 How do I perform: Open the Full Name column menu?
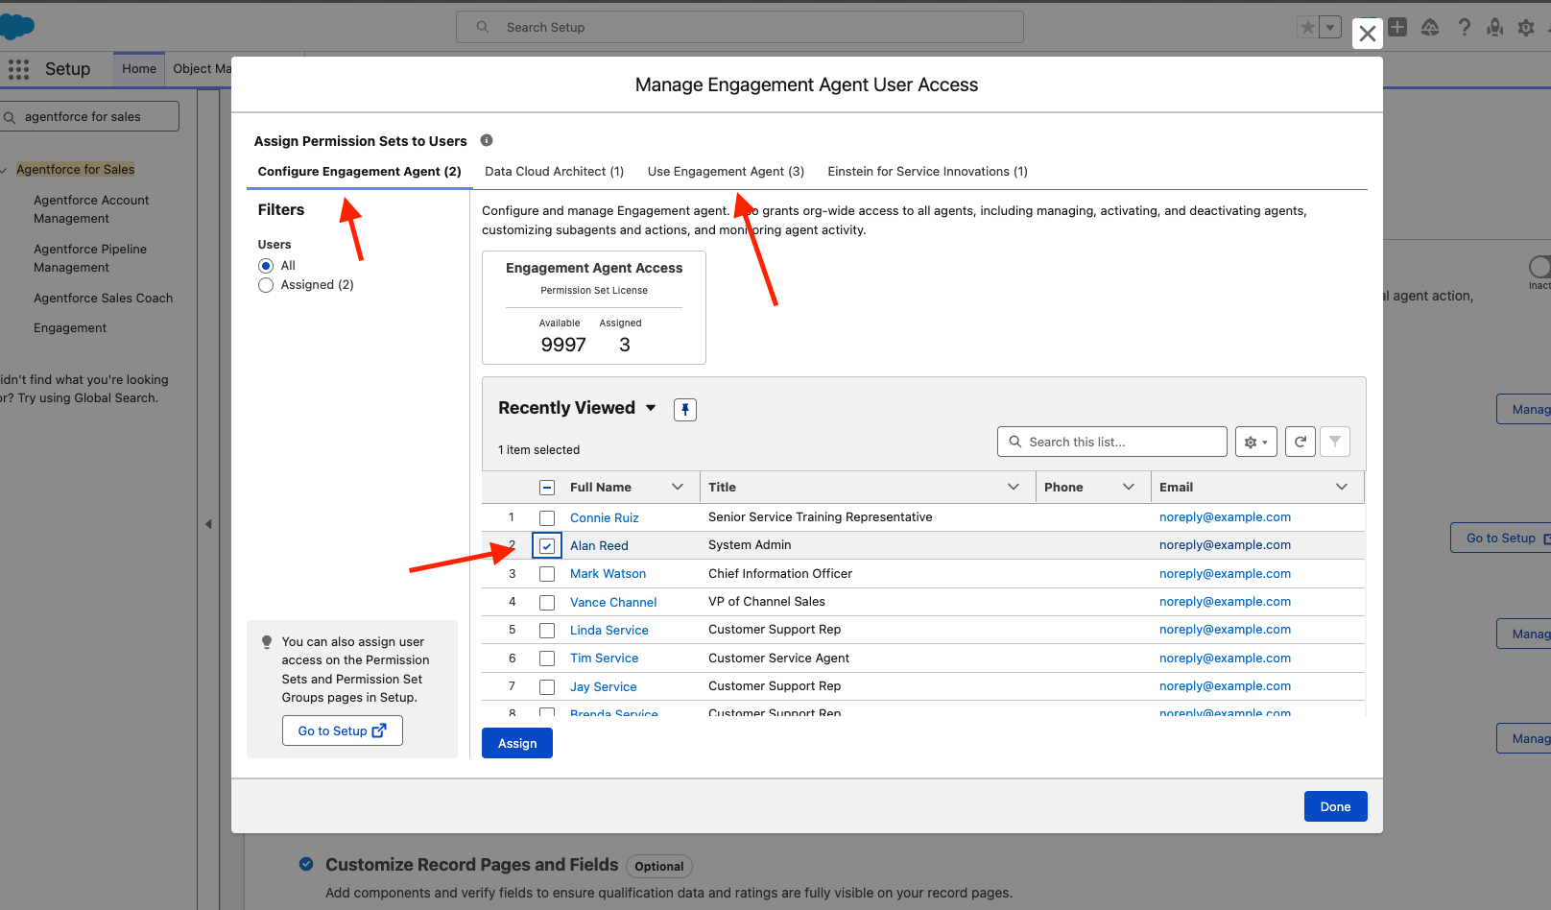point(678,487)
